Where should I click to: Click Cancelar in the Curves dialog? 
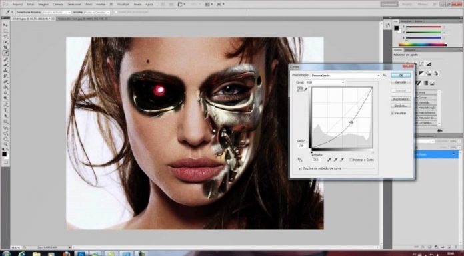click(x=401, y=82)
